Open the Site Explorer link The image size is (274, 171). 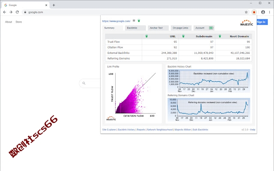pos(109,130)
